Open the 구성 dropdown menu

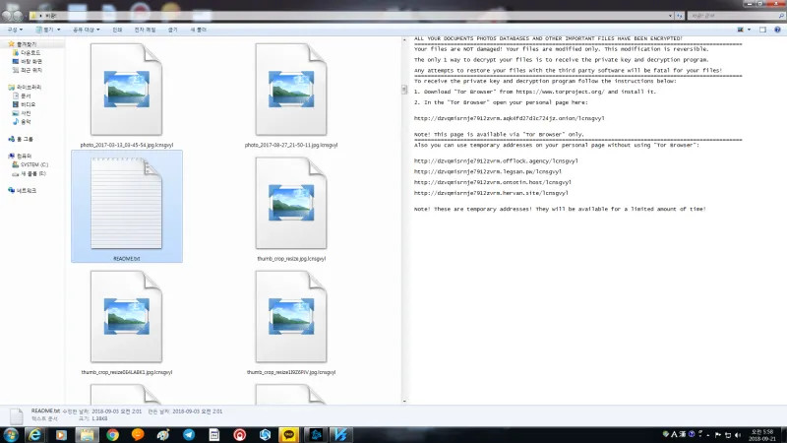point(15,31)
